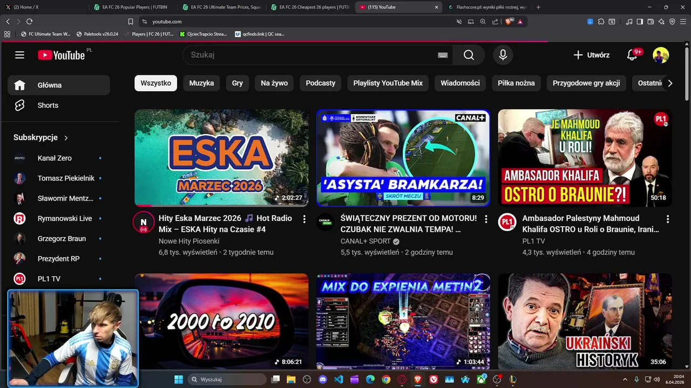Open CANAL+ SPORT channel avatar
691x388 pixels.
pyautogui.click(x=326, y=222)
